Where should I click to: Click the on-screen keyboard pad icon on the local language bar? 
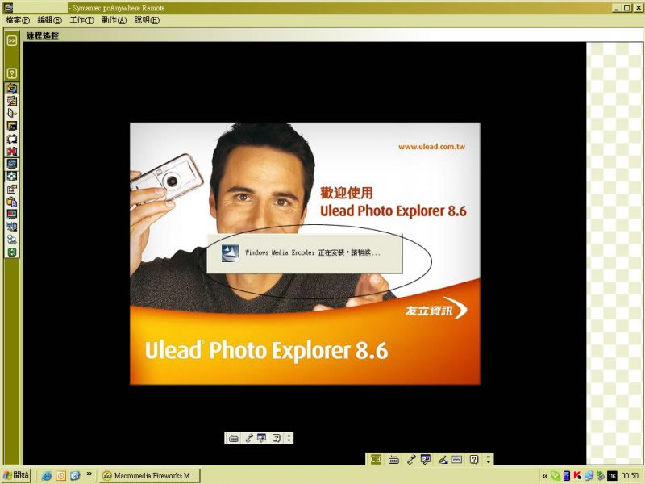pyautogui.click(x=456, y=460)
